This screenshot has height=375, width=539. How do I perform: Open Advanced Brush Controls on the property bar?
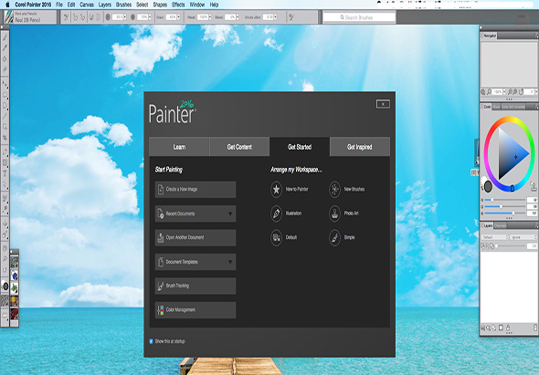click(291, 16)
